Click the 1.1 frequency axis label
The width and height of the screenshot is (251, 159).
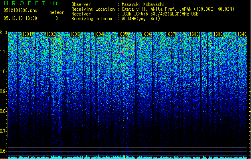3,52
